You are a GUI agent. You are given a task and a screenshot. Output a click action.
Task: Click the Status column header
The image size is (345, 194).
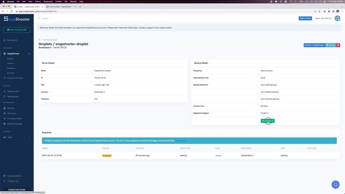[106, 148]
